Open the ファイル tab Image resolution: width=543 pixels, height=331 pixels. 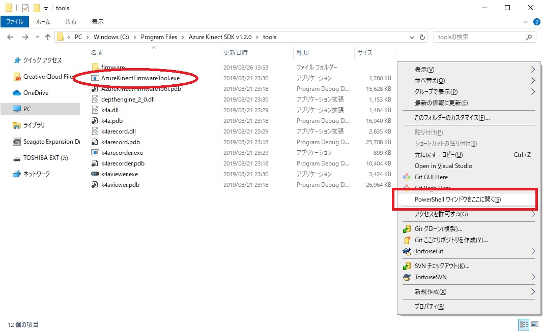15,22
